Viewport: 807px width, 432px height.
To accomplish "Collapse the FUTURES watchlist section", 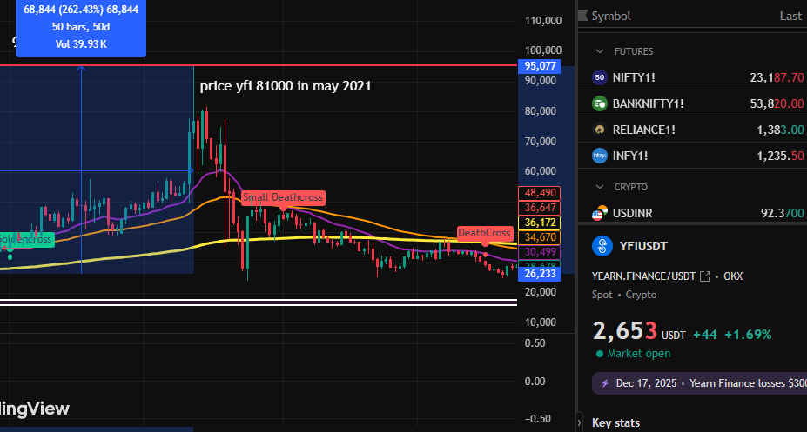I will click(x=600, y=51).
